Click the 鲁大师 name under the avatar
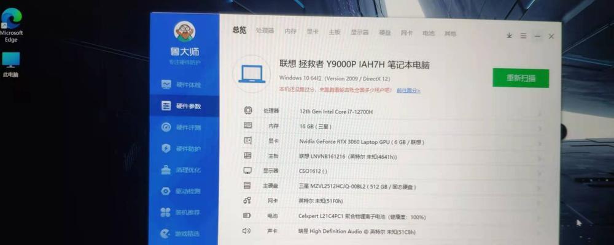The height and width of the screenshot is (245, 614). tap(184, 51)
